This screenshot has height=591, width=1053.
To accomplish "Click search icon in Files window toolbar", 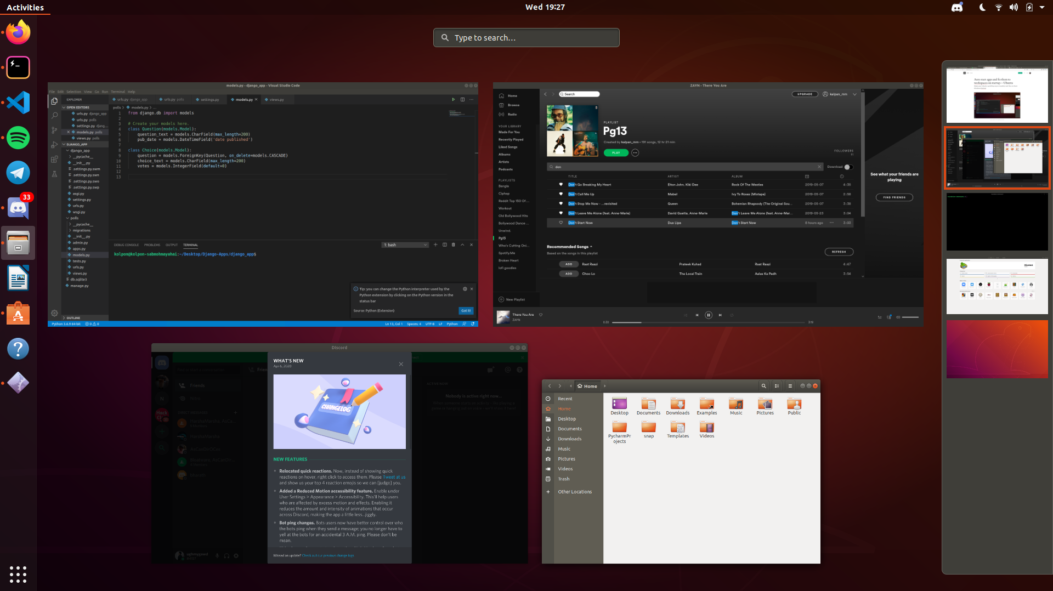I will click(763, 386).
